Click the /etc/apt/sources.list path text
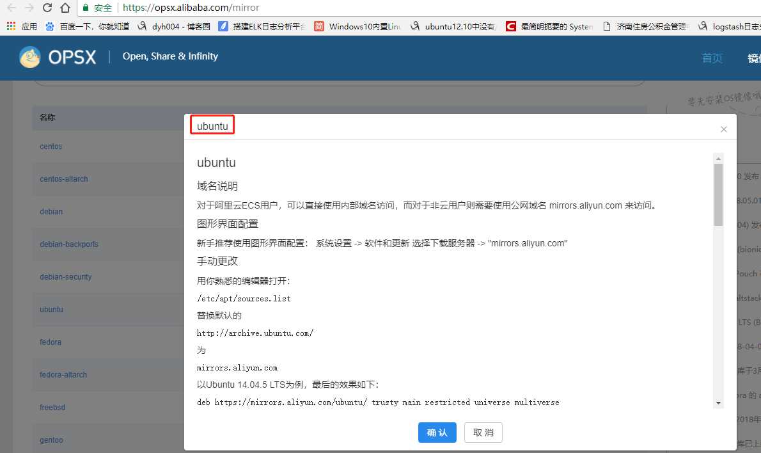Viewport: 761px width, 453px height. [x=244, y=298]
